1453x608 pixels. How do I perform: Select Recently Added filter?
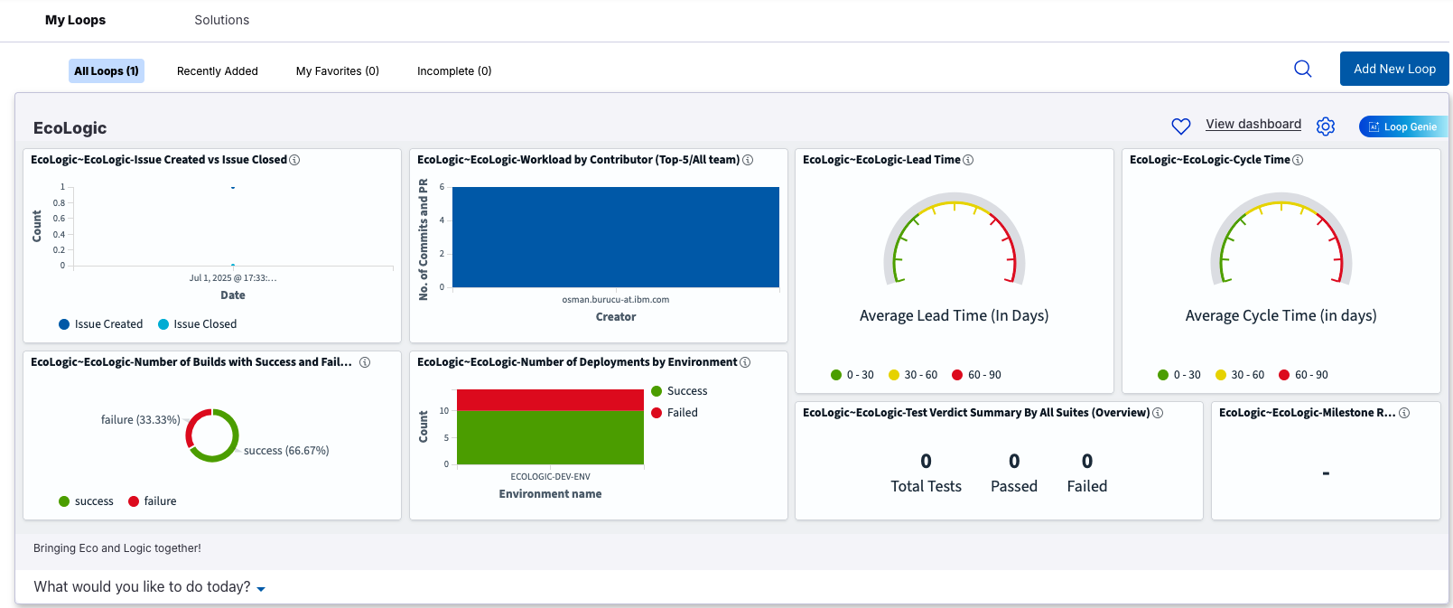click(x=218, y=70)
